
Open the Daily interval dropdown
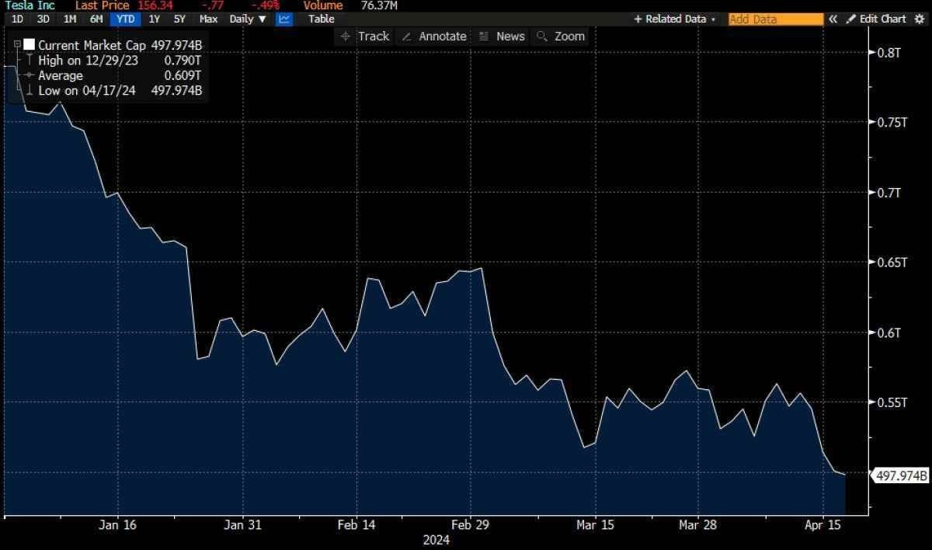tap(246, 19)
